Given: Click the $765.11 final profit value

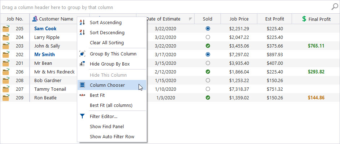Looking at the screenshot, I should pos(316,46).
